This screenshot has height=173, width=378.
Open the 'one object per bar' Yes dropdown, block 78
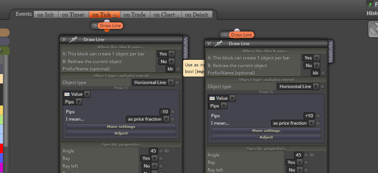[x=166, y=54]
